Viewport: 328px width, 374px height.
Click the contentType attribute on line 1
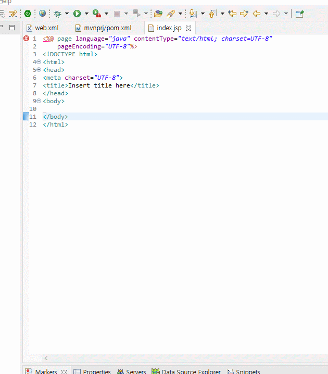coord(203,39)
